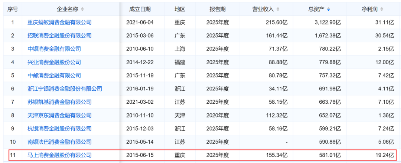
Task: Open 杭银消费金融股份有限公司 link
Action: [x=59, y=129]
